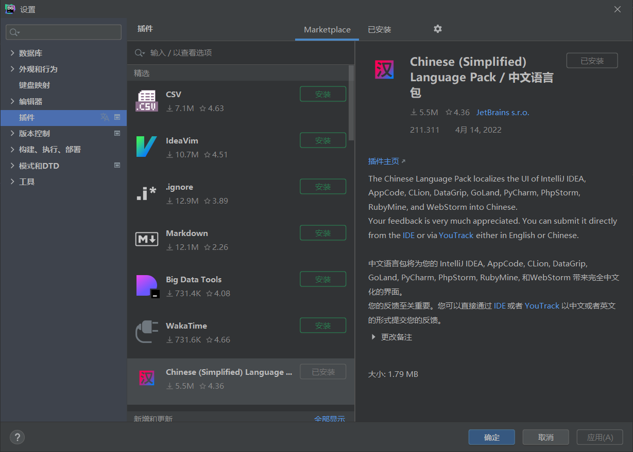Click the 已安装 button in the Chinese Language Pack row

(323, 372)
